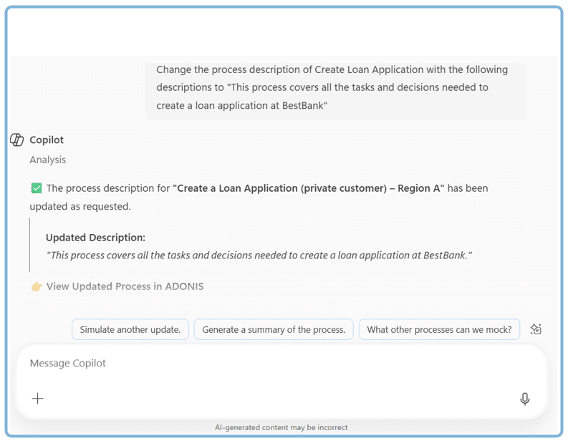Select the "Simulate another update." suggestion
Screen dimensions: 568x443
coord(130,329)
